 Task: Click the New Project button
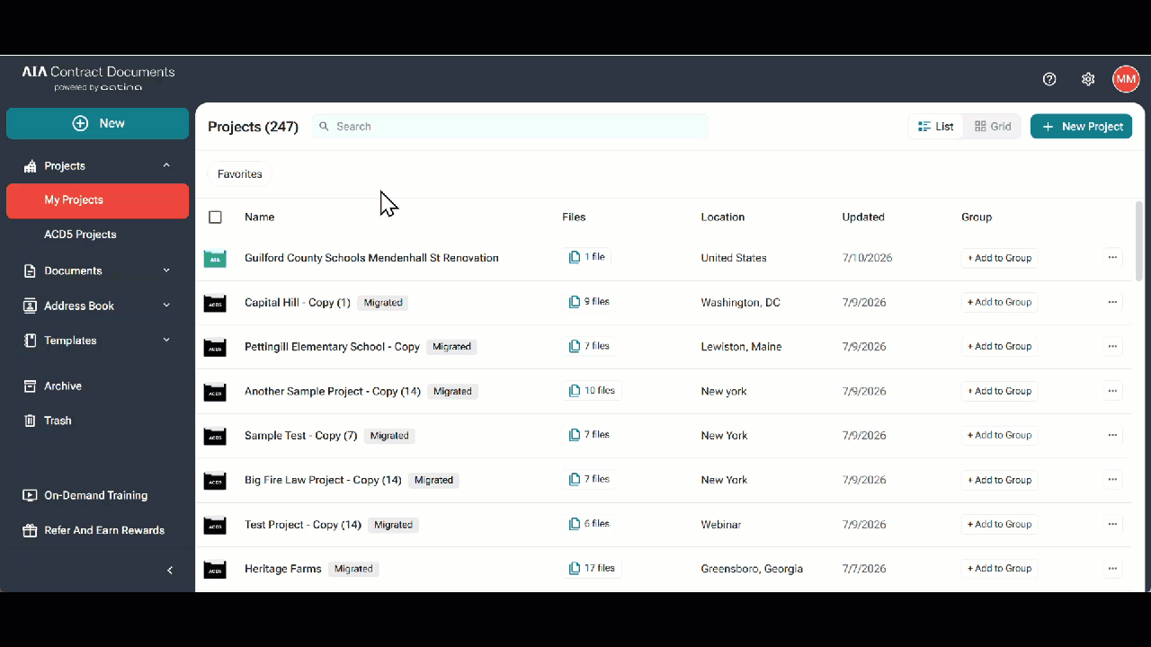pyautogui.click(x=1081, y=127)
